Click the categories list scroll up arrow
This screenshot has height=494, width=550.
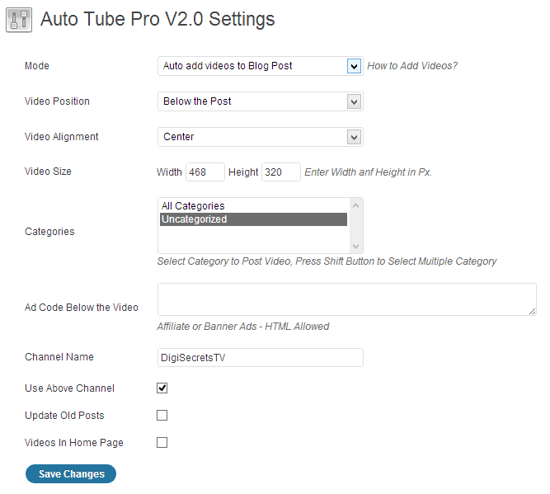(355, 205)
